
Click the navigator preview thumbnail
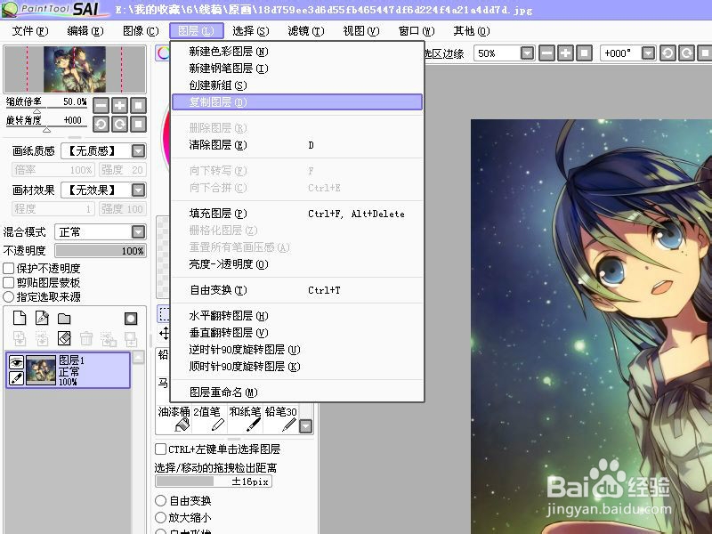(75, 69)
